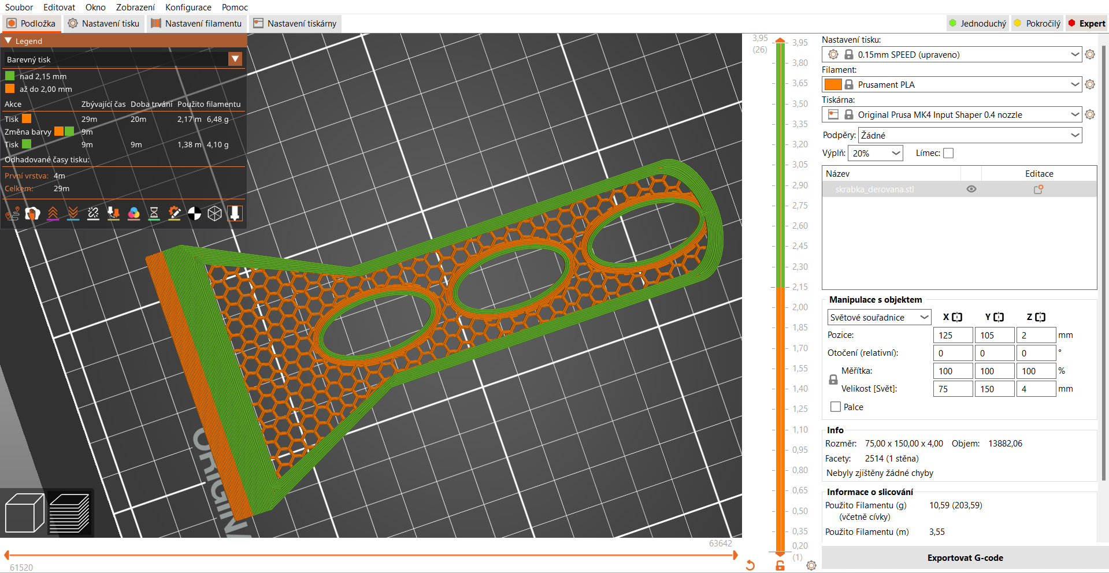
Task: Switch to Nastavení tisku tab
Action: 103,23
